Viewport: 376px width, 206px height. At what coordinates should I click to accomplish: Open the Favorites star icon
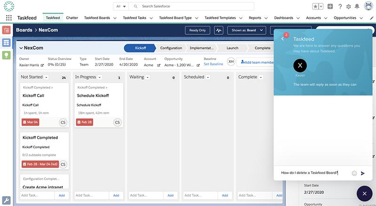click(x=315, y=7)
